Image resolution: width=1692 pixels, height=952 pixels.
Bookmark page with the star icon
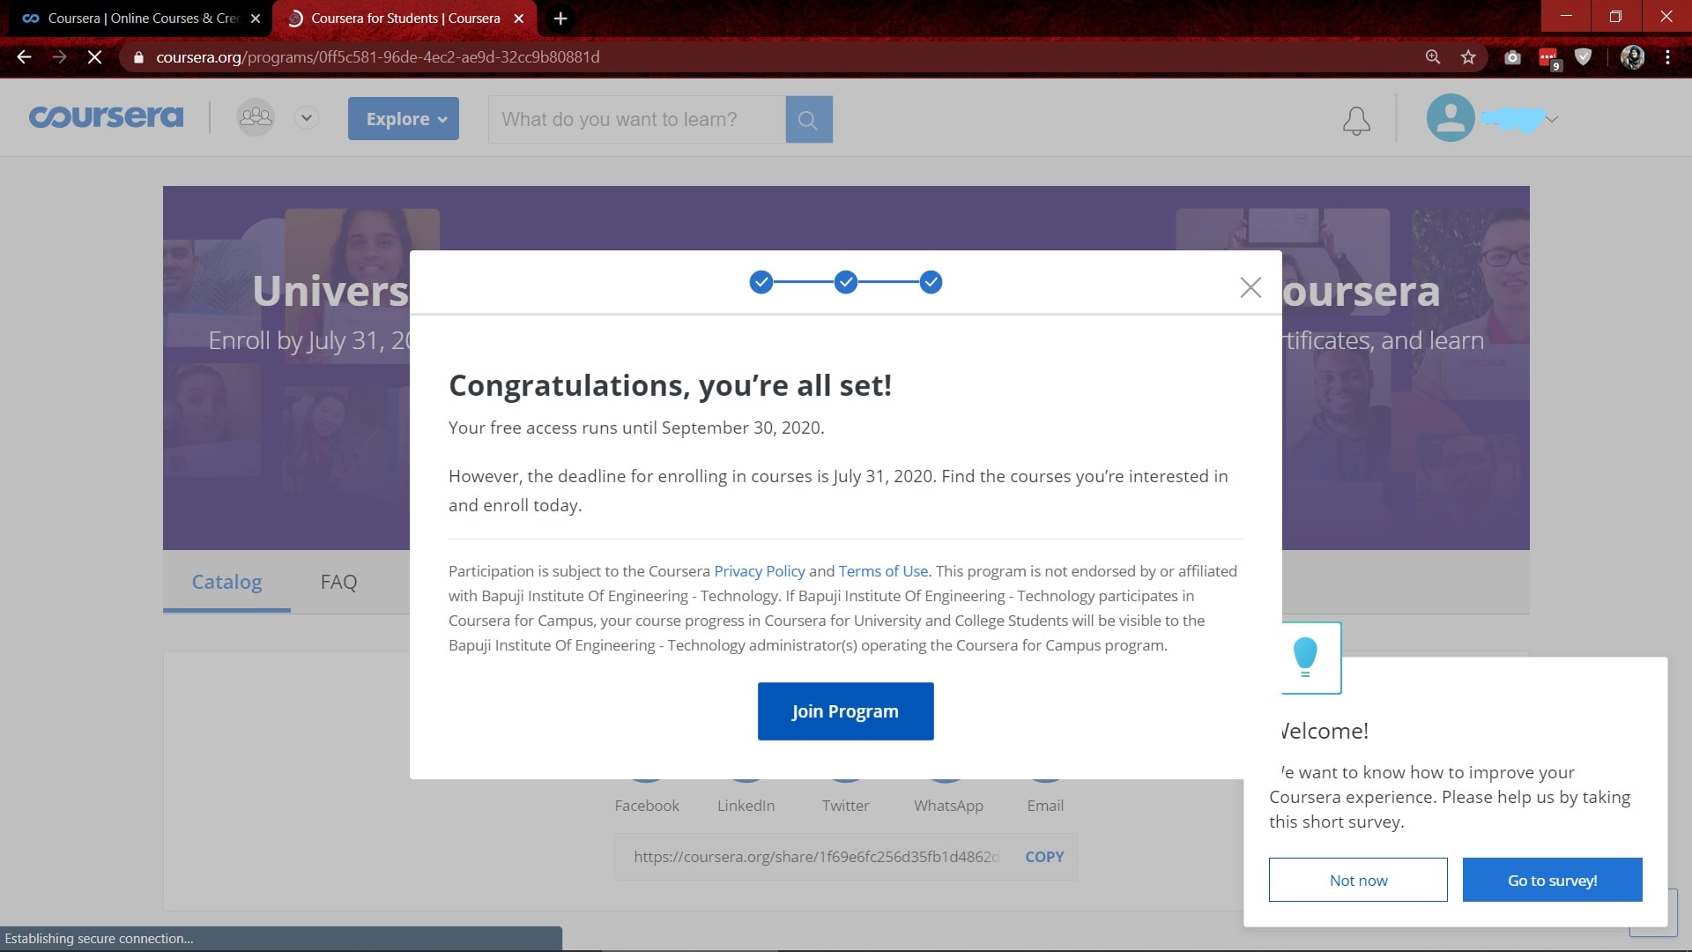[1468, 57]
